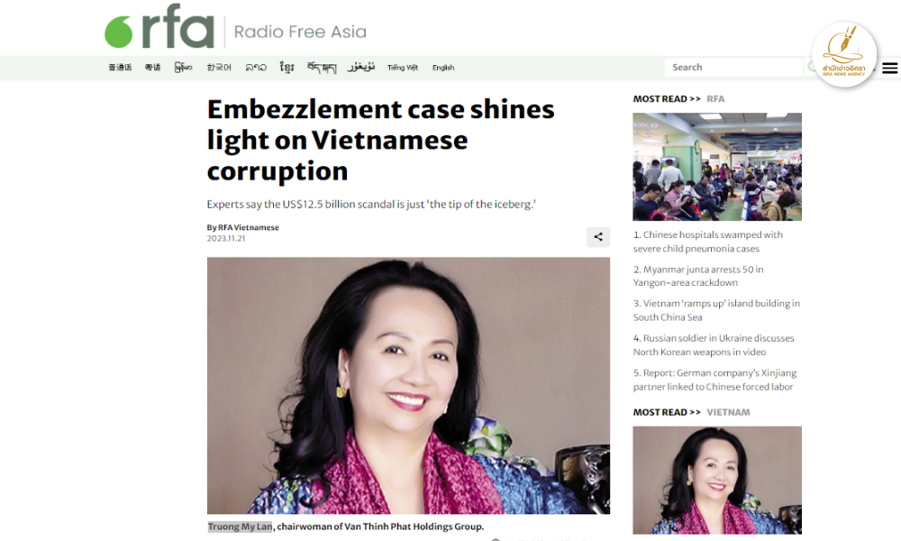
Task: Choose the Lao language option
Action: [256, 68]
